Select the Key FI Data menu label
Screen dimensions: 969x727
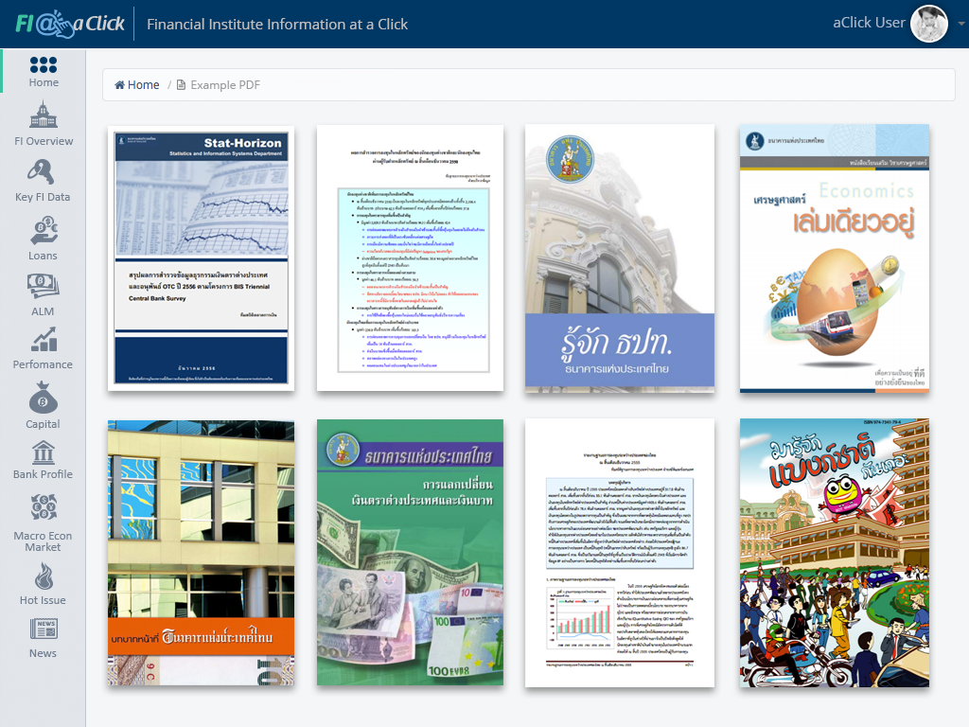click(x=43, y=197)
